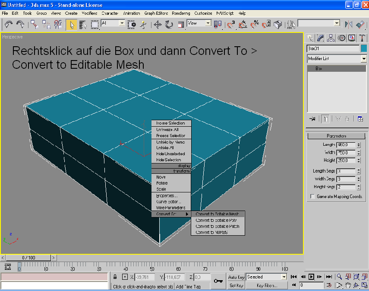Click the Pin Stack icon below modifier stack
The image size is (369, 291).
312,119
